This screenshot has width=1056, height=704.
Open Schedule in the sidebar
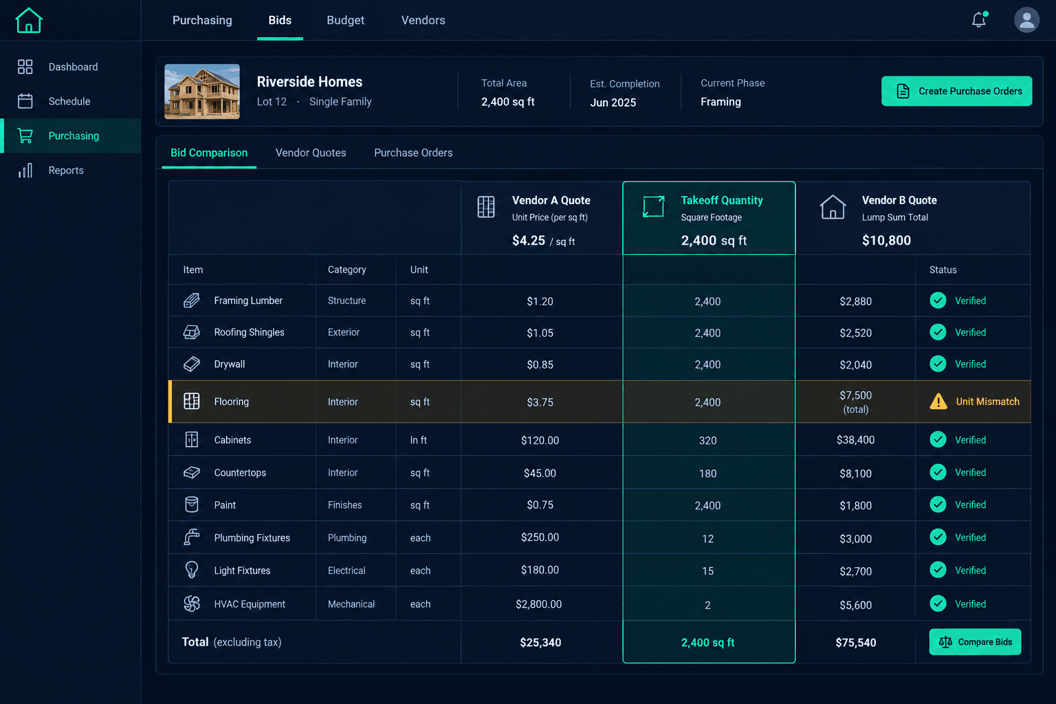[70, 101]
